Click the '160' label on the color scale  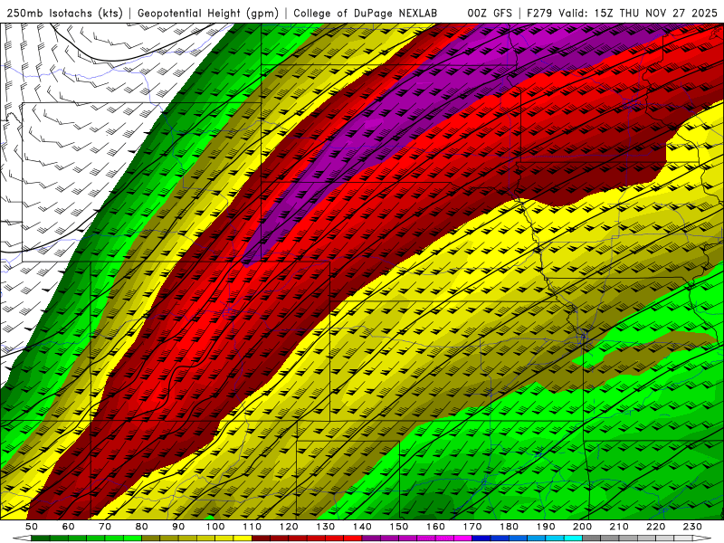click(435, 527)
